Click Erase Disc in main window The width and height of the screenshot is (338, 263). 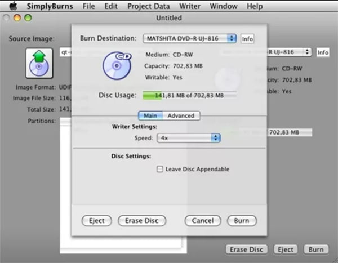[246, 249]
